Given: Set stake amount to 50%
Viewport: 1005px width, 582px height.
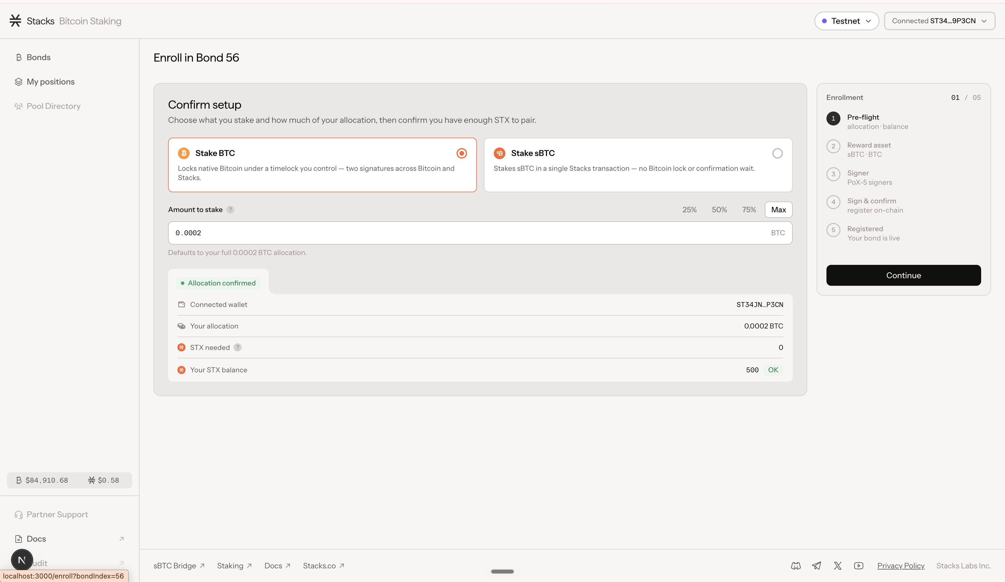Looking at the screenshot, I should (719, 209).
